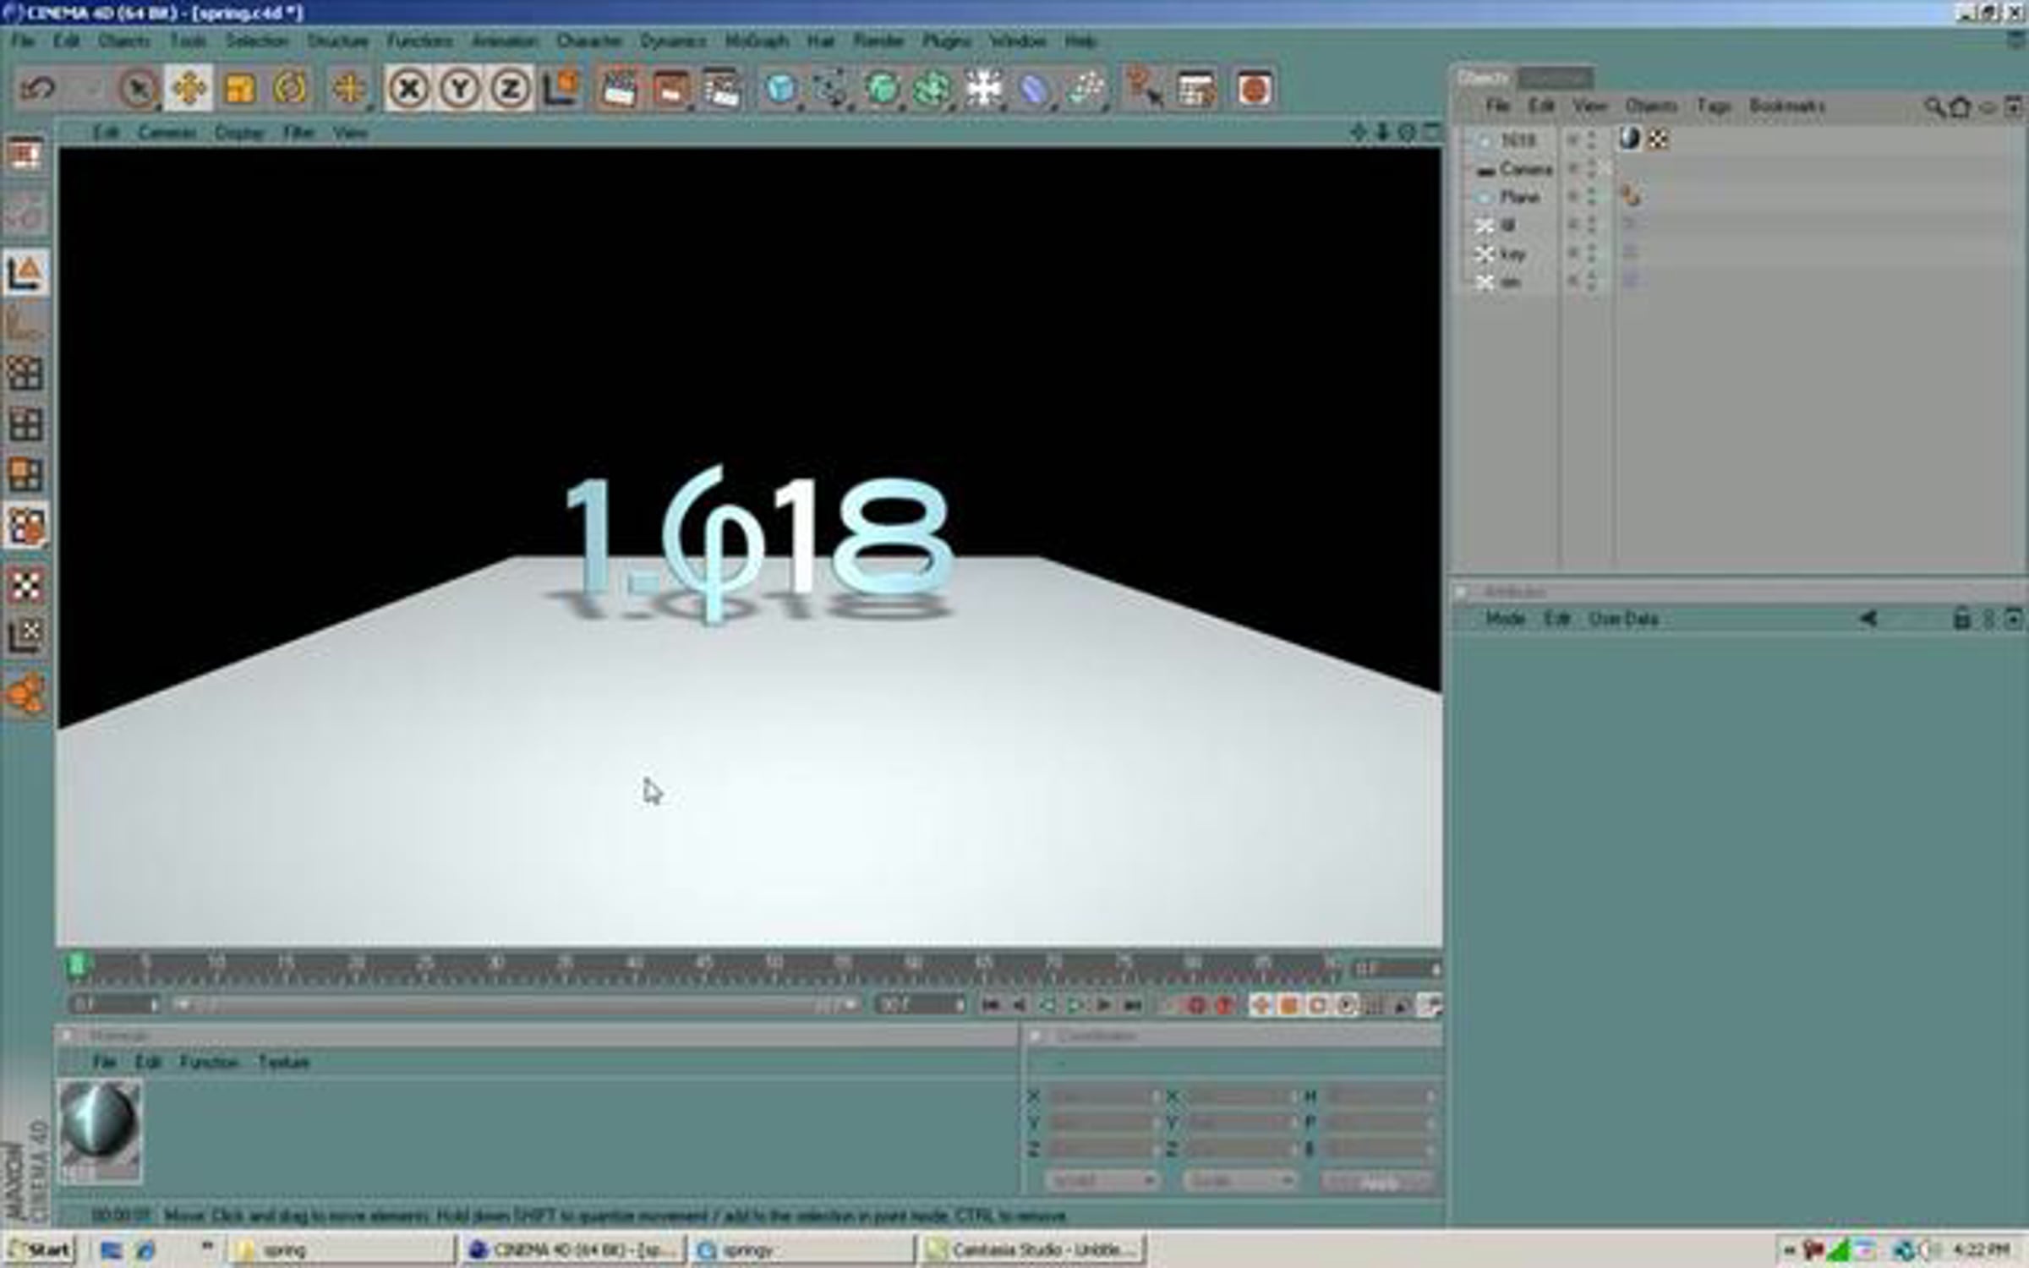Image resolution: width=2029 pixels, height=1268 pixels.
Task: Open the Tags menu in Objects manager
Action: [1714, 106]
